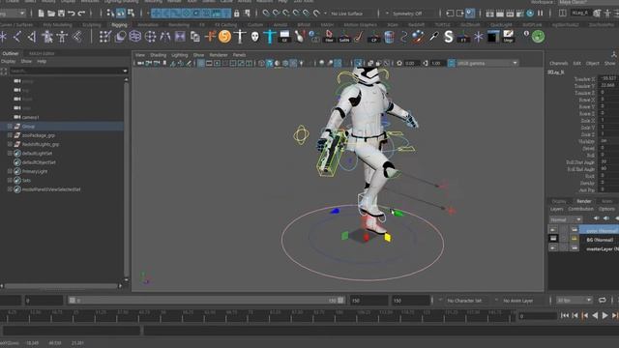This screenshot has width=619, height=348.
Task: Toggle the highlighted view transform icon beside gamma dropdown
Action: tap(452, 63)
